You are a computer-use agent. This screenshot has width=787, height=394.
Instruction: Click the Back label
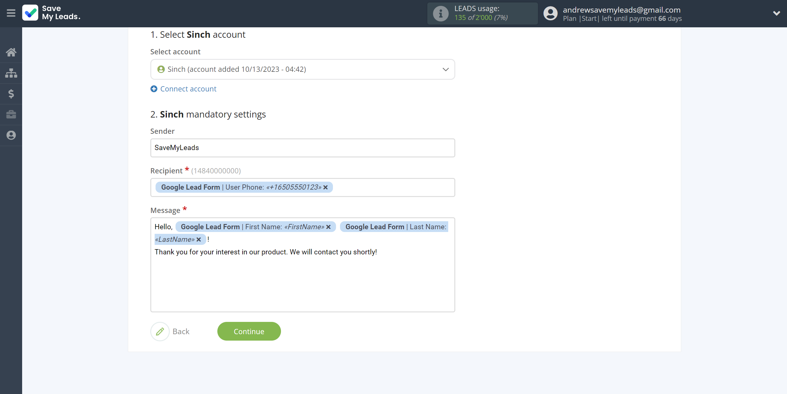[181, 331]
